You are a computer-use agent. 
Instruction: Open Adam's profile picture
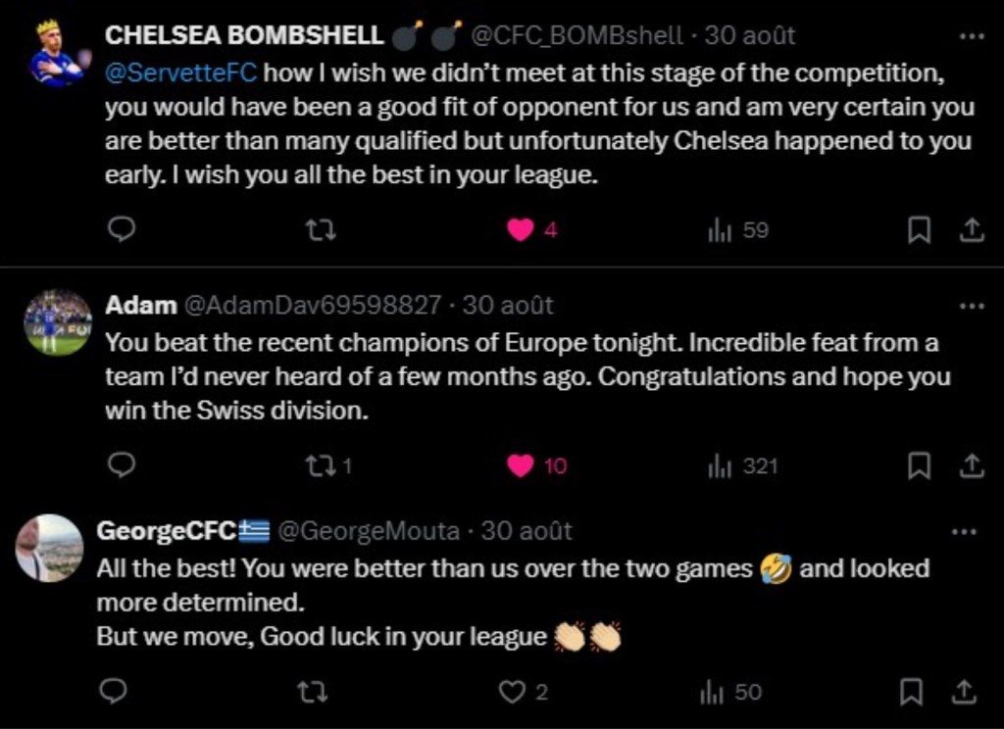[x=58, y=322]
